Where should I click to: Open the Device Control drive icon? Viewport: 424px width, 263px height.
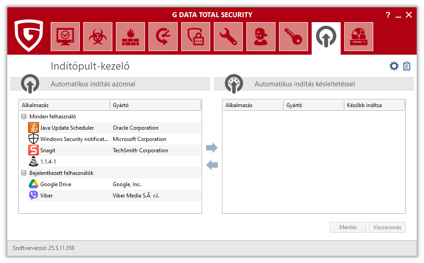(x=359, y=37)
